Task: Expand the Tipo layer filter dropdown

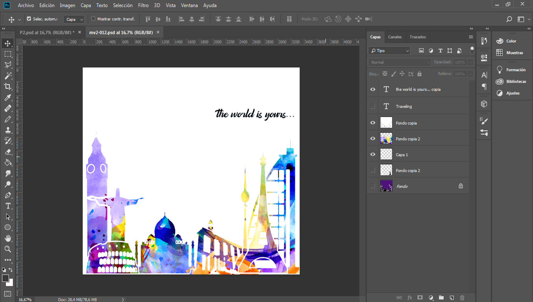Action: [389, 51]
